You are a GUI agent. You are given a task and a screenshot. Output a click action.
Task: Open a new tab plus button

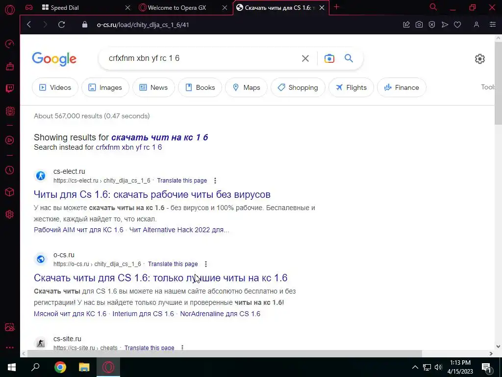coord(336,7)
